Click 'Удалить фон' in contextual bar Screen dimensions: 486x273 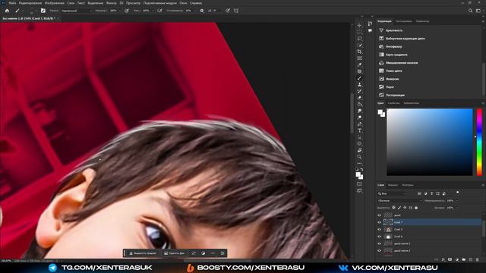pos(174,253)
